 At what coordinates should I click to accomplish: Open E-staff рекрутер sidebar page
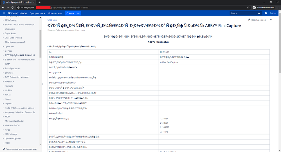click(12, 68)
